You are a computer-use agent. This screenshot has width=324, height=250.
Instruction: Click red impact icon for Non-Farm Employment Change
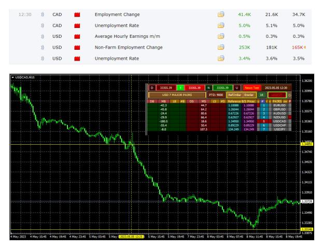[77, 48]
